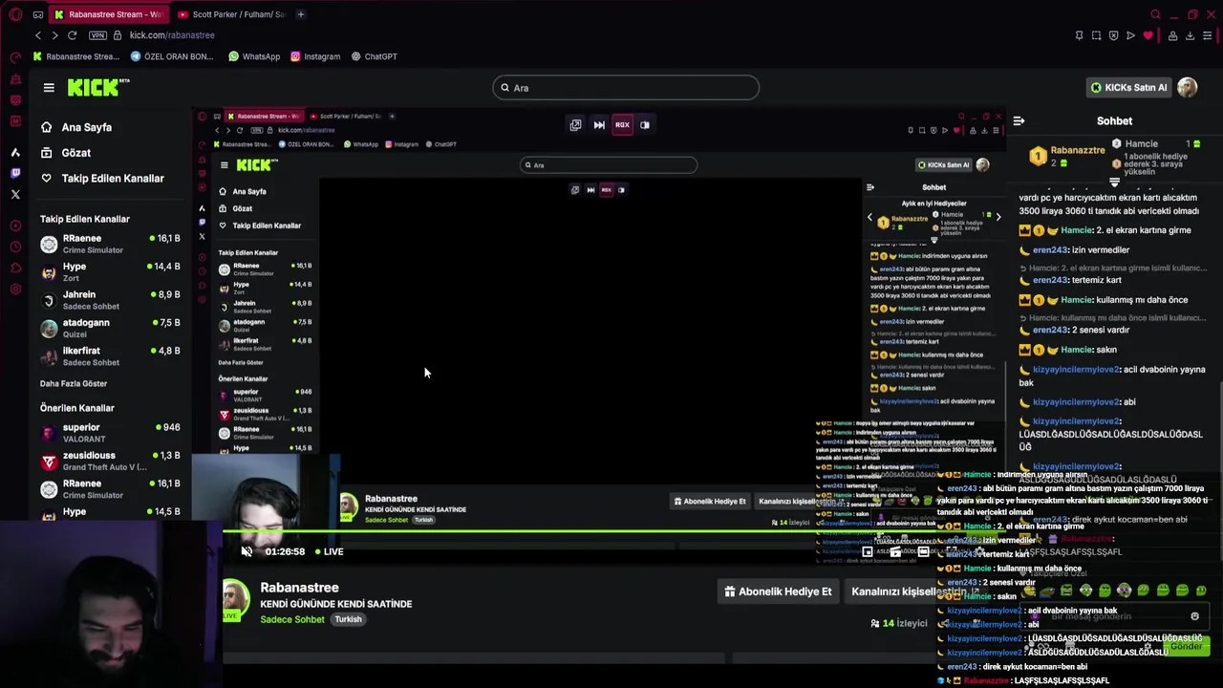Toggle the heart bookmark icon
Image resolution: width=1223 pixels, height=688 pixels.
tap(1148, 35)
